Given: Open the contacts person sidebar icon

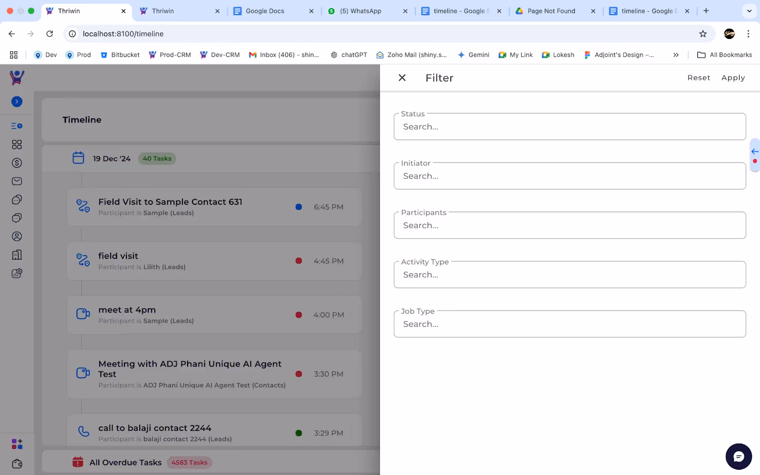Looking at the screenshot, I should 17,236.
